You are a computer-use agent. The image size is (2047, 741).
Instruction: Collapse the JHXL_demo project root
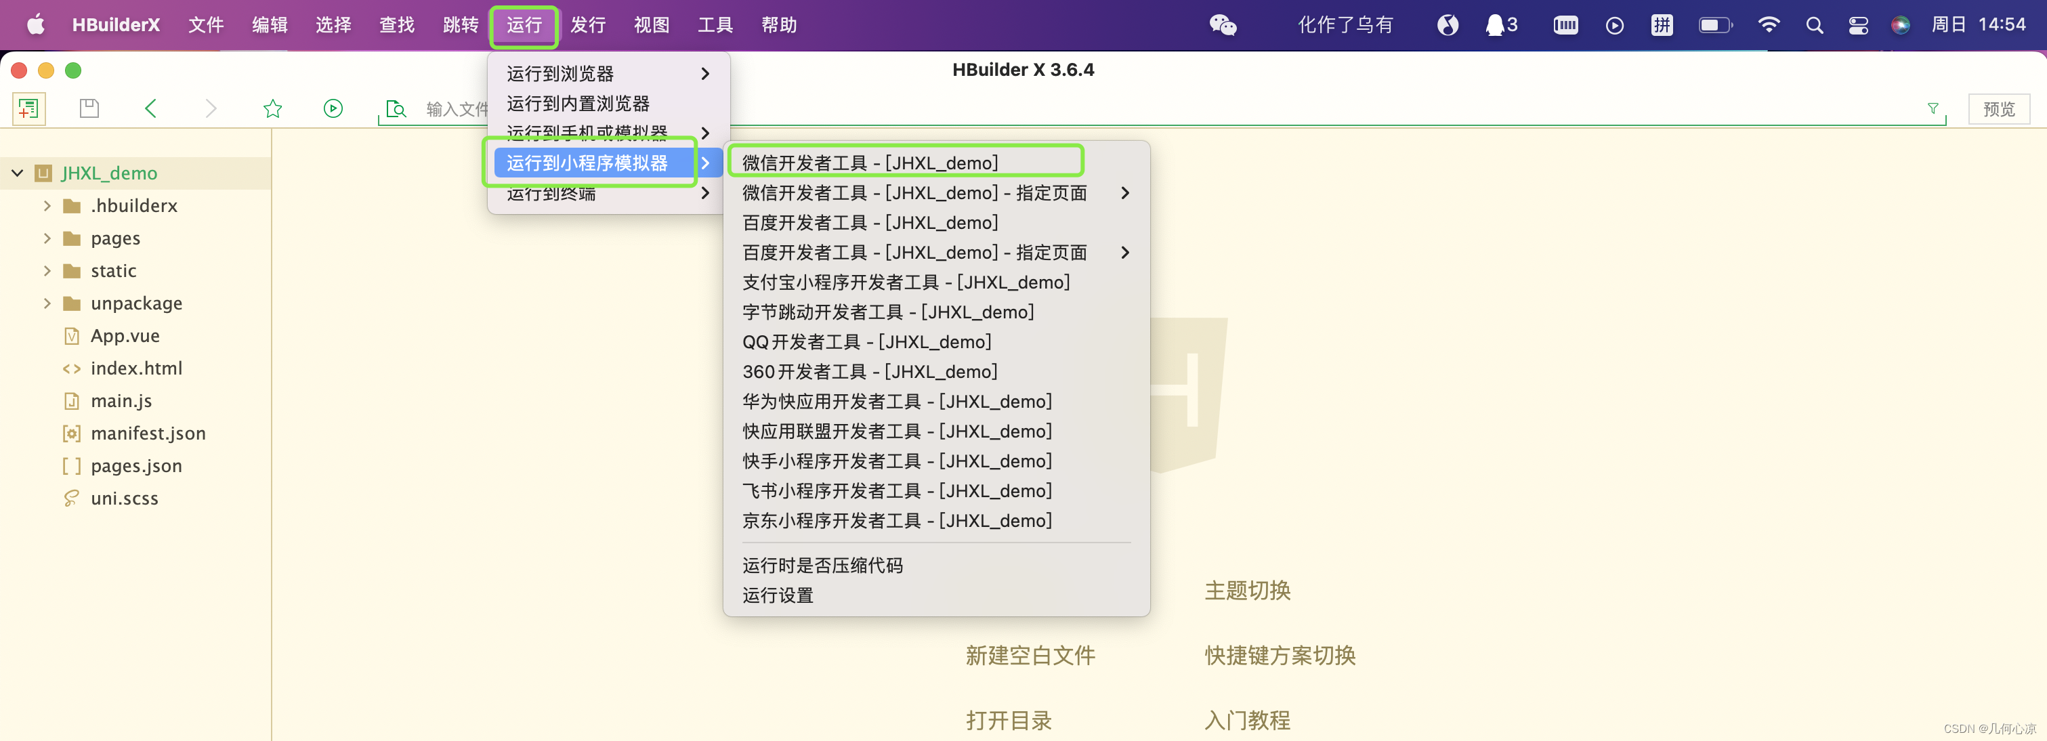point(18,172)
